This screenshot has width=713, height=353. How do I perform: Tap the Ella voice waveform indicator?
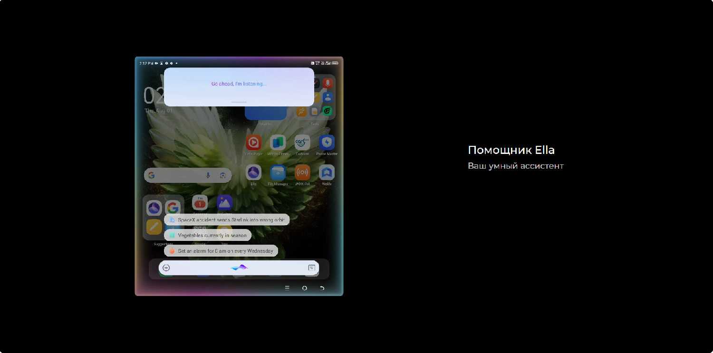point(239,268)
